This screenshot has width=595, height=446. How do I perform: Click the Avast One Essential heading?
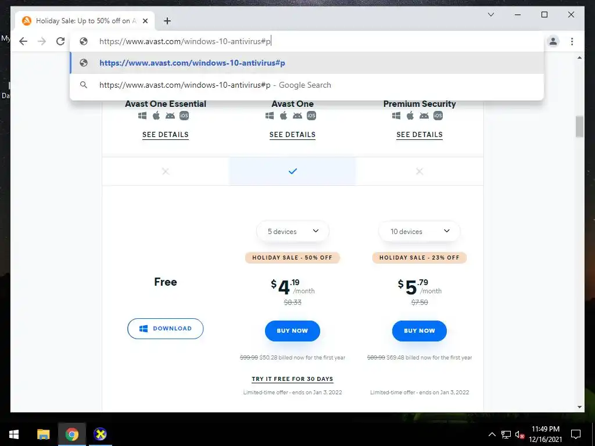pos(166,104)
